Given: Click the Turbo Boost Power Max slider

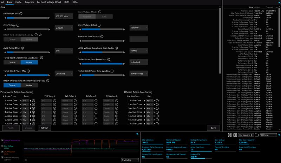Looking at the screenshot, I should click(27, 75).
